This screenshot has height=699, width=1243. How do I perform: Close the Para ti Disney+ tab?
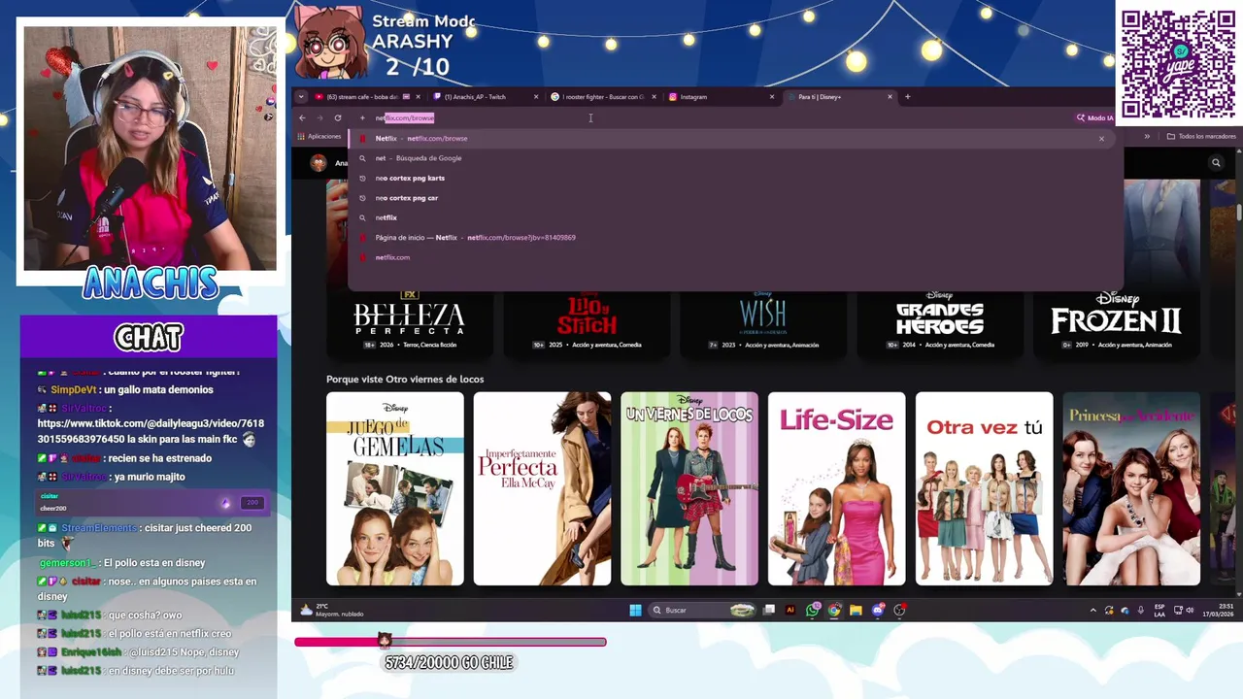[x=890, y=96]
